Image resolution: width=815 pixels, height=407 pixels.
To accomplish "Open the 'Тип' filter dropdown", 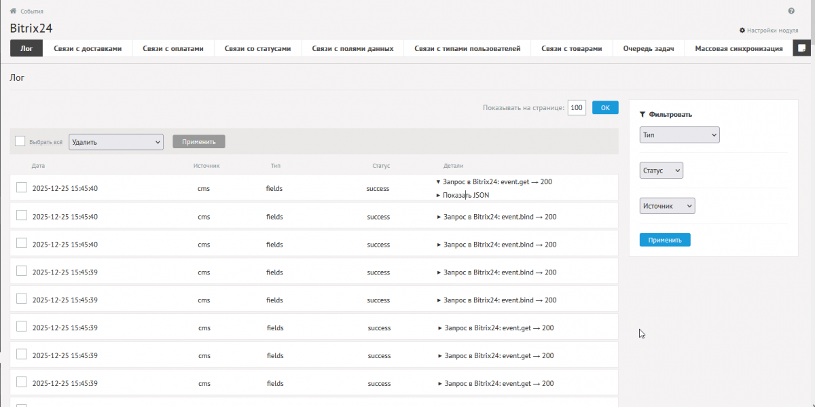I will coord(679,135).
